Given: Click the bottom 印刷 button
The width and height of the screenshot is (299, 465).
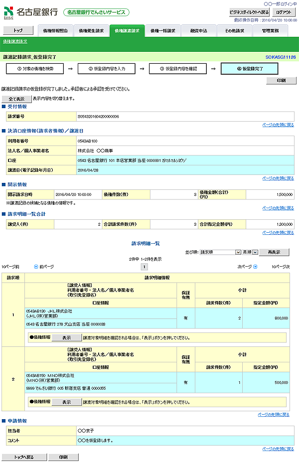Looking at the screenshot, I should click(63, 458).
